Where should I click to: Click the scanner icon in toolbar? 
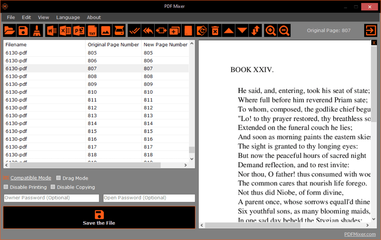(x=120, y=30)
